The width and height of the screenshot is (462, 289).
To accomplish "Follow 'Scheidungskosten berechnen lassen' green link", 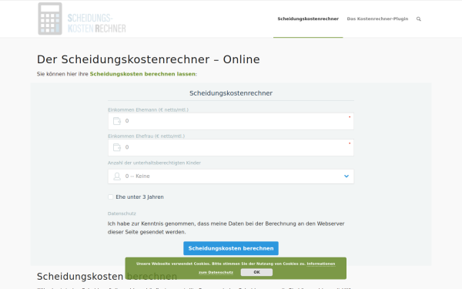I will pos(142,74).
